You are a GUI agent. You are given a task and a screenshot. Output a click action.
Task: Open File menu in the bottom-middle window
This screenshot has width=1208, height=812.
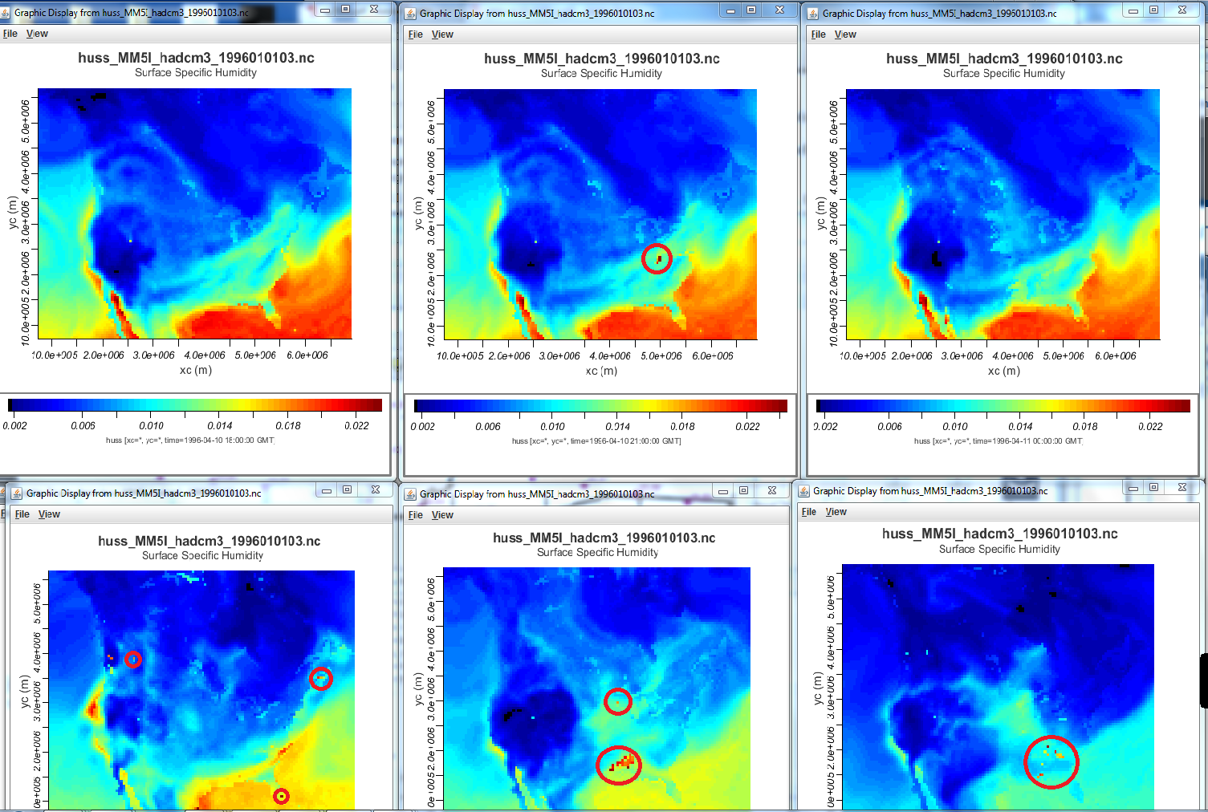pos(415,515)
